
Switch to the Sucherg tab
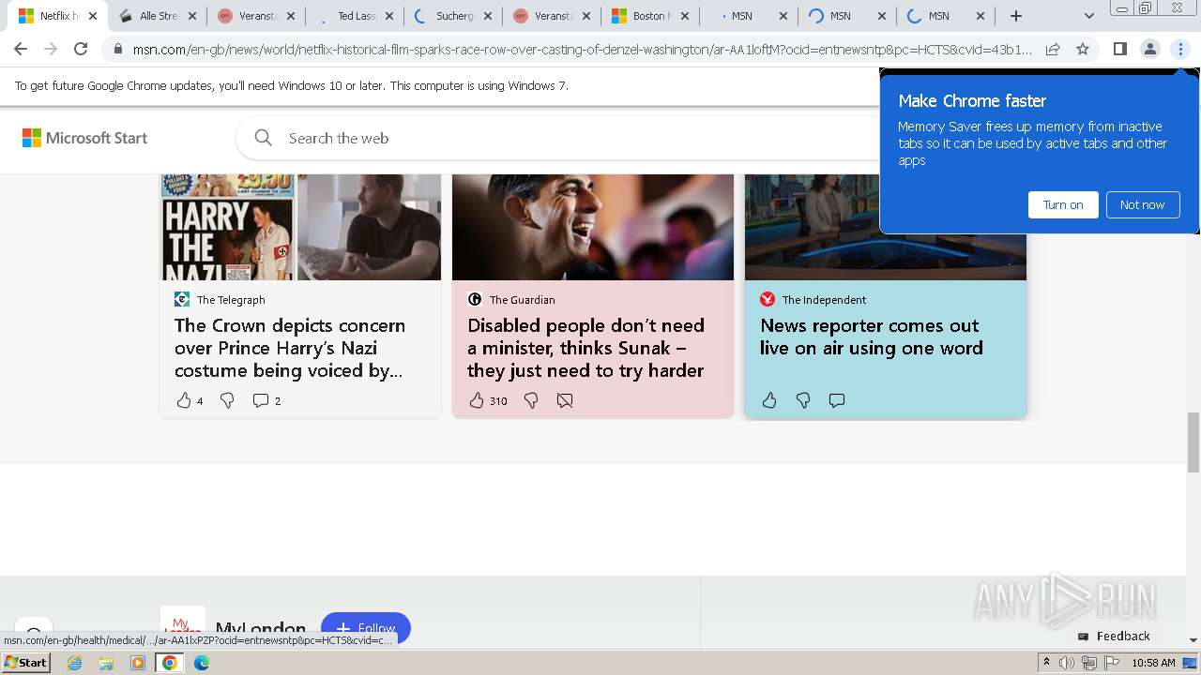coord(455,16)
